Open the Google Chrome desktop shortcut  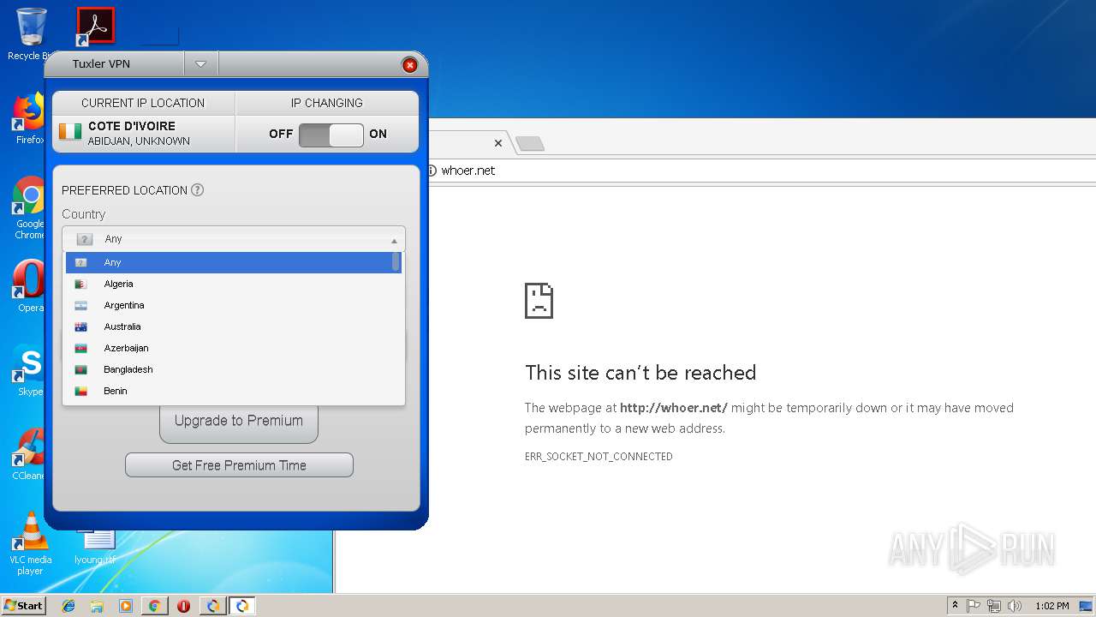[28, 208]
